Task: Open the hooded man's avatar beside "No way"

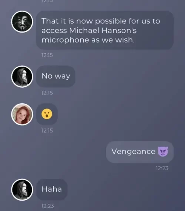Action: tap(22, 77)
